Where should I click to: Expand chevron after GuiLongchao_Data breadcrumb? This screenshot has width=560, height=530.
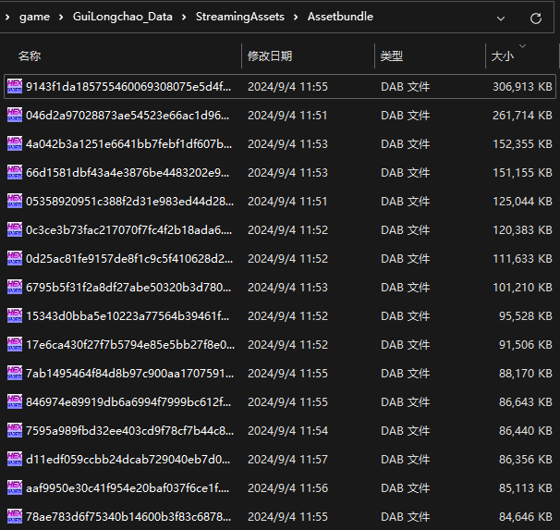pos(184,17)
